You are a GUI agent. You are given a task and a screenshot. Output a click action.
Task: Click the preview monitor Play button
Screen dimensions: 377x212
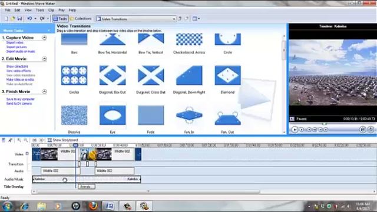(x=295, y=130)
